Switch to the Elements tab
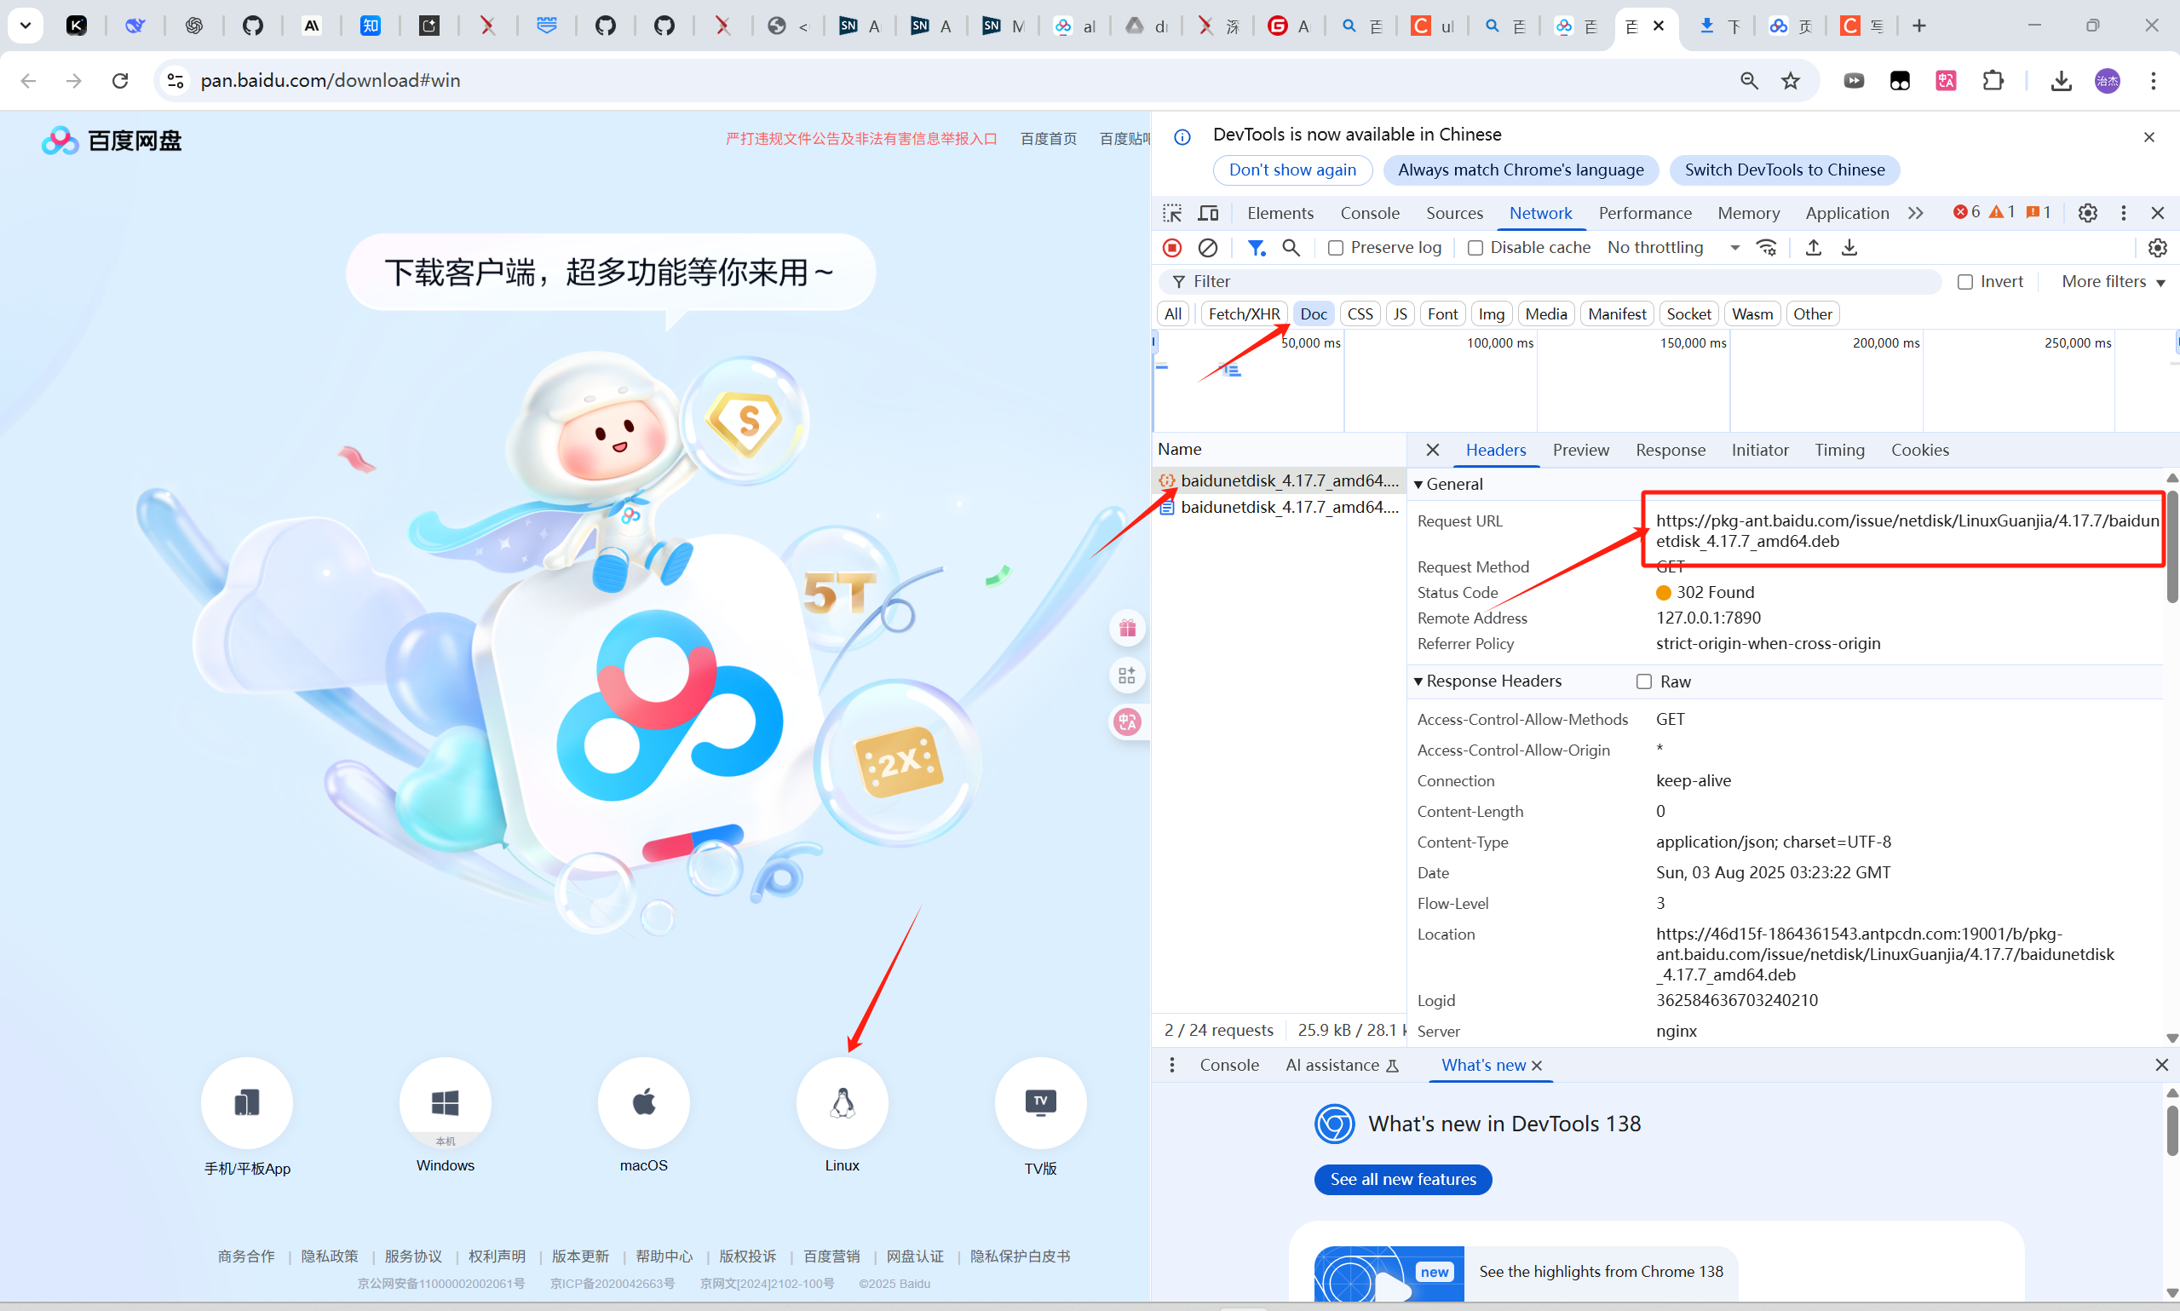This screenshot has height=1311, width=2180. [x=1280, y=213]
